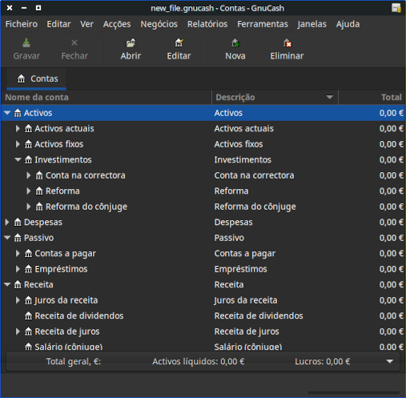Open the Janelas menu
The width and height of the screenshot is (406, 398).
click(x=312, y=24)
